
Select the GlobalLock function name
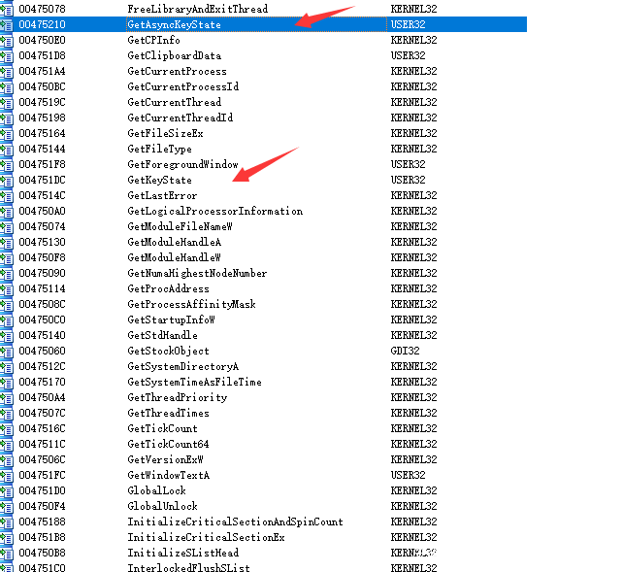tap(156, 490)
